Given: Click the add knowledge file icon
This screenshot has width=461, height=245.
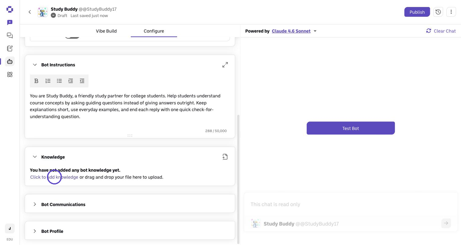Looking at the screenshot, I should pos(225,157).
